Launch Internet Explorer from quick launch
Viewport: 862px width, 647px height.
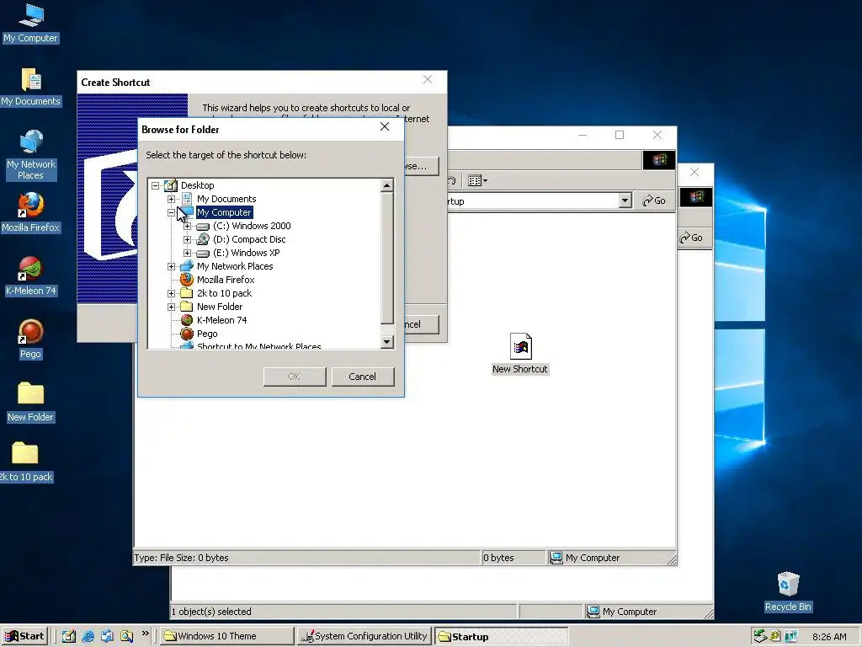pos(88,636)
